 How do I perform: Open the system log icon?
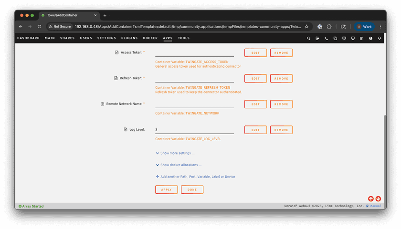[x=362, y=38]
